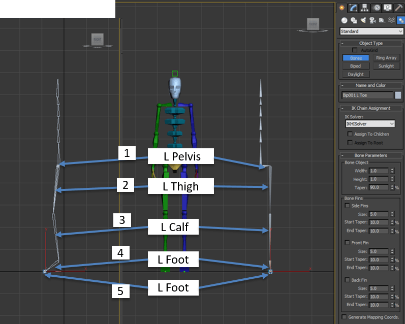
Task: Switch to the Hierarchy panel tab
Action: pyautogui.click(x=364, y=8)
